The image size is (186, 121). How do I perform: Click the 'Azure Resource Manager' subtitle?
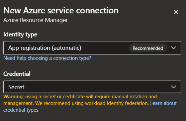click(36, 20)
